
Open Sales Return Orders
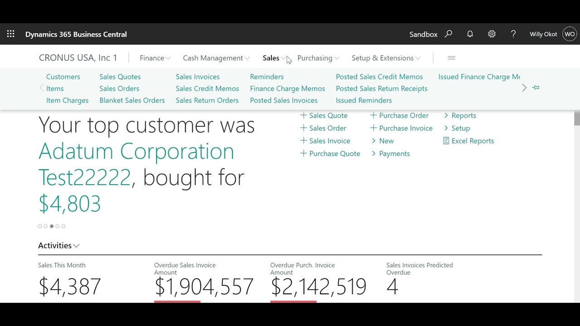pyautogui.click(x=207, y=100)
